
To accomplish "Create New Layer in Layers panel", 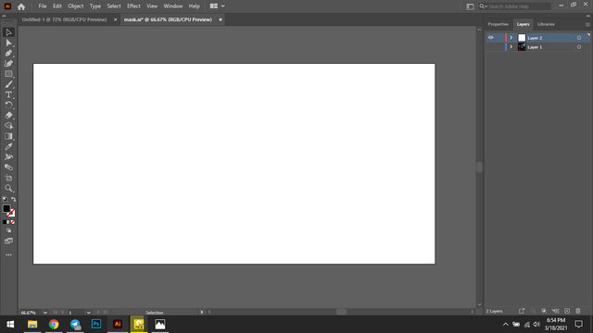I will (567, 311).
